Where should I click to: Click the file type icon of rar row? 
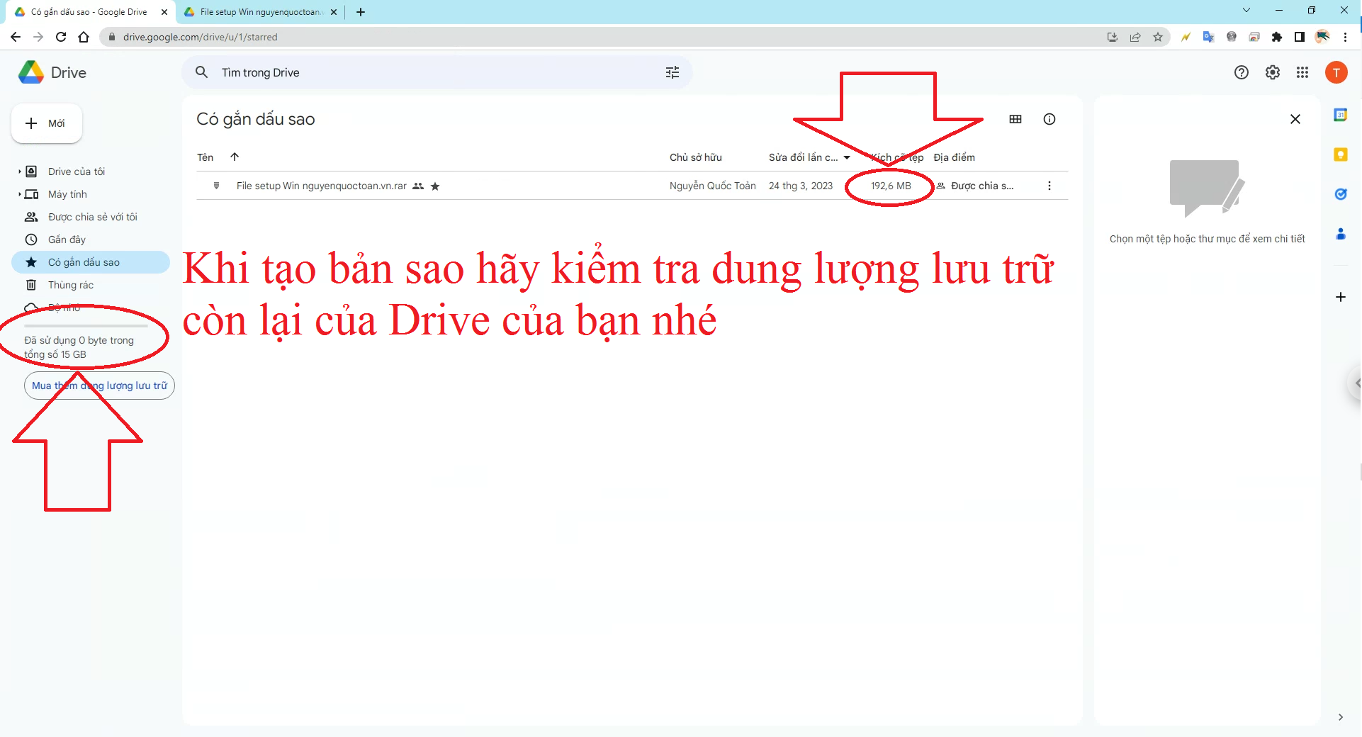(216, 186)
